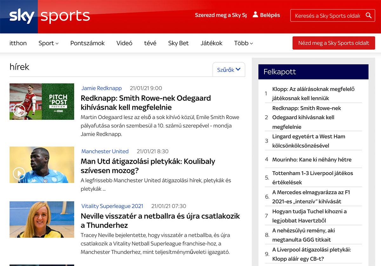Click the magnifier search icon
Screen dimensions: 381x266
(369, 15)
